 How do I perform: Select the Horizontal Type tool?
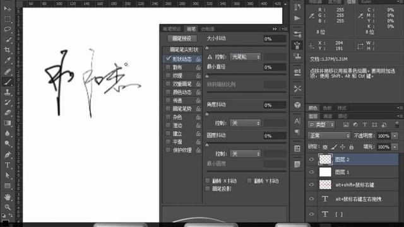point(8,165)
